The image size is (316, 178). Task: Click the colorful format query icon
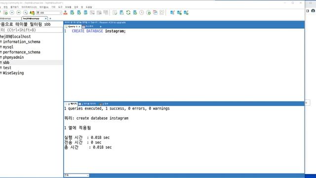pos(32,13)
